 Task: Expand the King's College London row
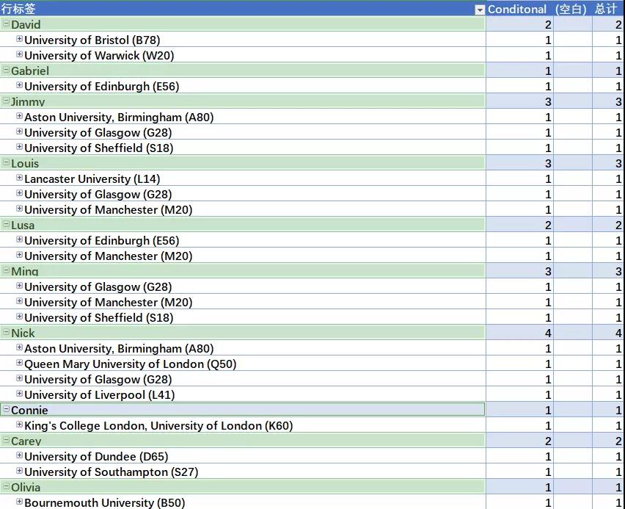point(20,425)
